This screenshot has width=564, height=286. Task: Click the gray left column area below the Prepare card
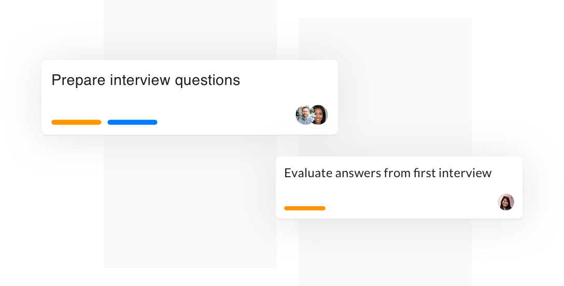pyautogui.click(x=190, y=201)
